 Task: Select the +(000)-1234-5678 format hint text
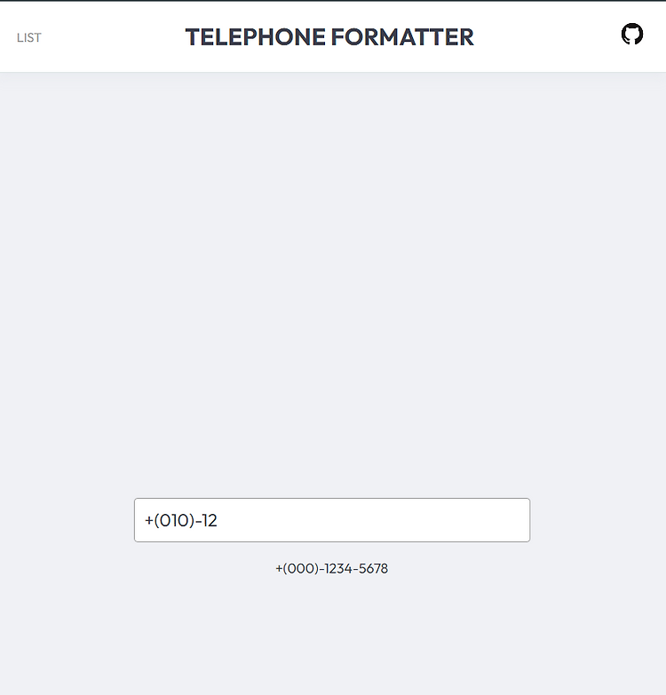tap(332, 568)
